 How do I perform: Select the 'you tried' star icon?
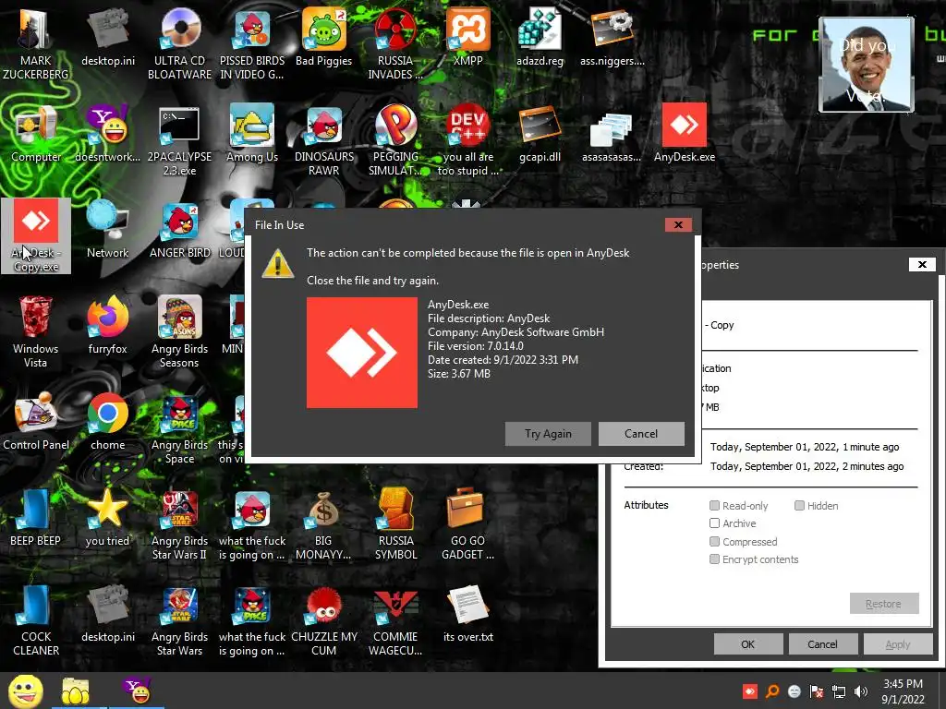[107, 517]
